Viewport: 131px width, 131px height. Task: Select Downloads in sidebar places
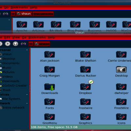pyautogui.click(x=9, y=81)
